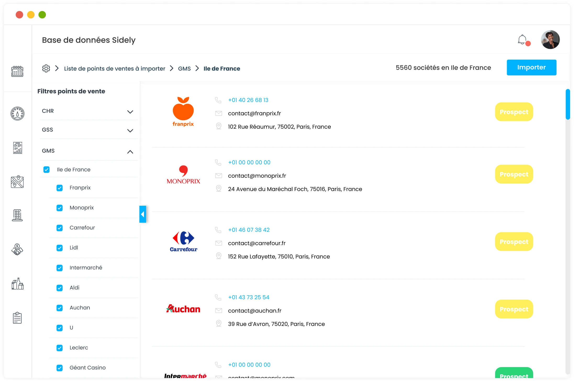Click the settings gear breadcrumb icon
Image resolution: width=574 pixels, height=382 pixels.
click(46, 69)
